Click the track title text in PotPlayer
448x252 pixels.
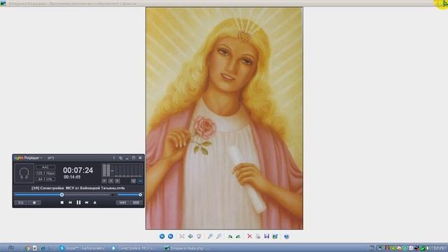[x=78, y=188]
